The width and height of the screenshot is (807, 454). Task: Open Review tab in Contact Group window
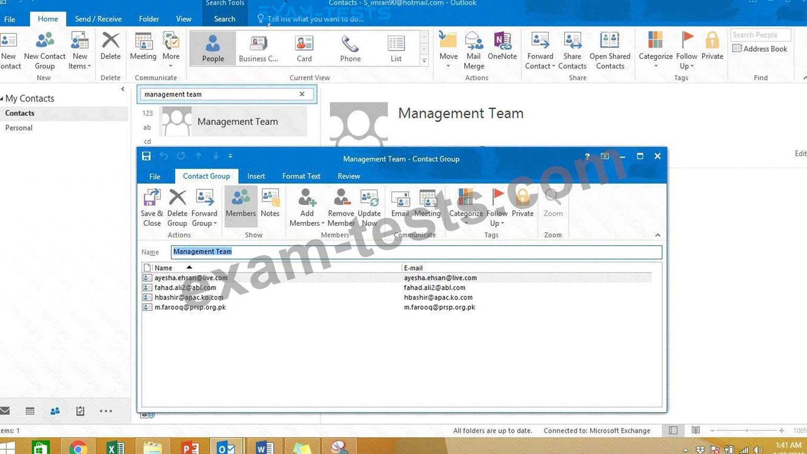click(x=349, y=176)
